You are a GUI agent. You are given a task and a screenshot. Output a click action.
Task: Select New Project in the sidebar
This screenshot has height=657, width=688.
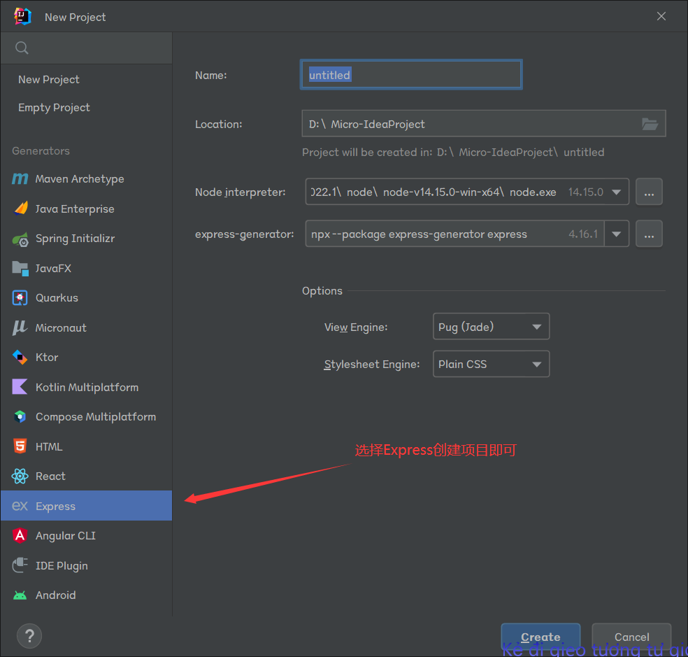(86, 80)
